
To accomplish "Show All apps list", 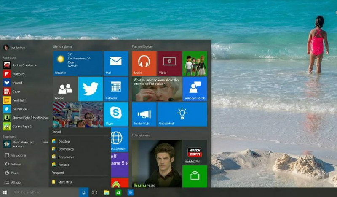I will [13, 182].
